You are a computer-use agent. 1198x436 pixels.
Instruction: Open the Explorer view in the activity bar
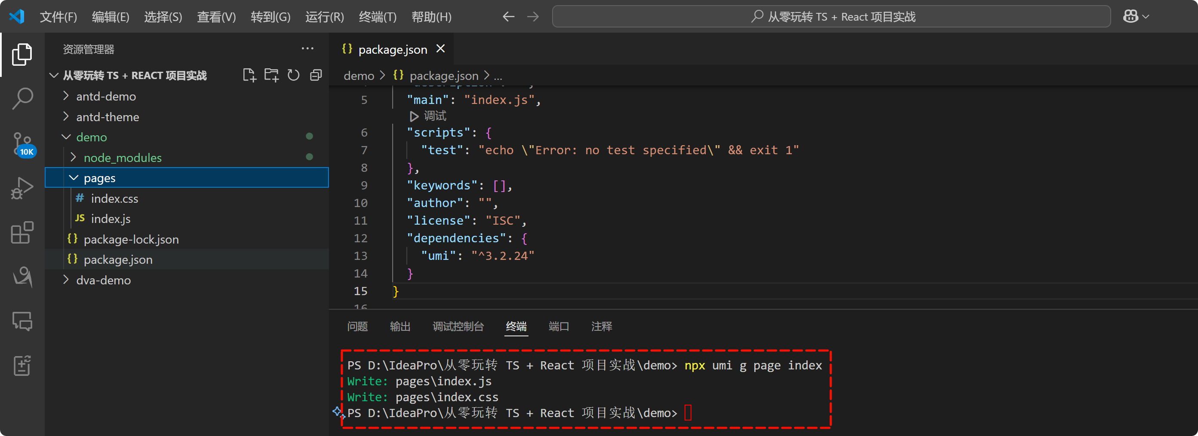click(22, 55)
